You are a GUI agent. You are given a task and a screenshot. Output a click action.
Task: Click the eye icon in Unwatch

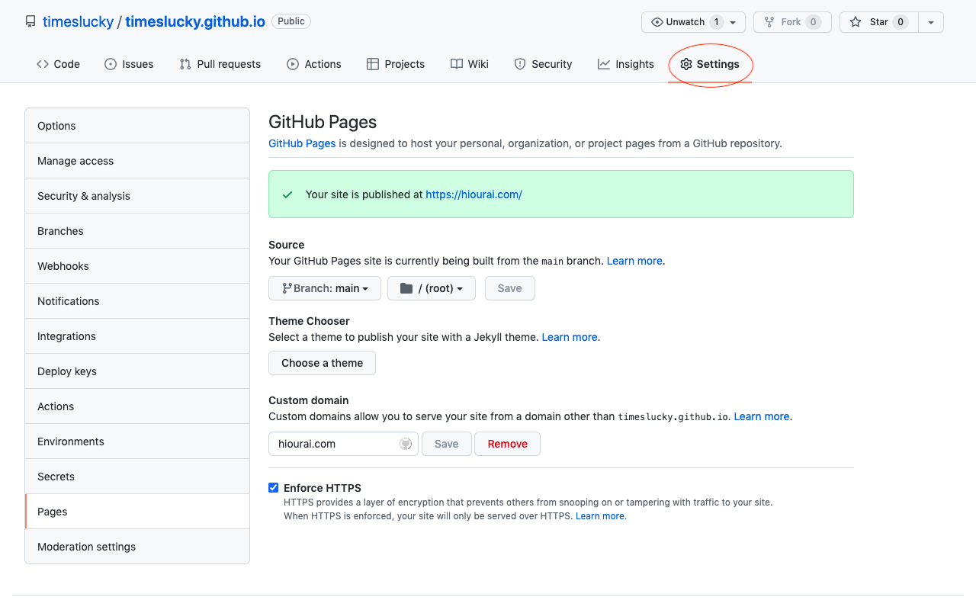coord(657,22)
